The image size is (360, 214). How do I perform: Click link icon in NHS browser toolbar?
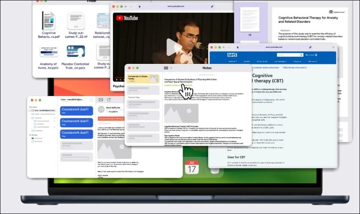pyautogui.click(x=310, y=47)
